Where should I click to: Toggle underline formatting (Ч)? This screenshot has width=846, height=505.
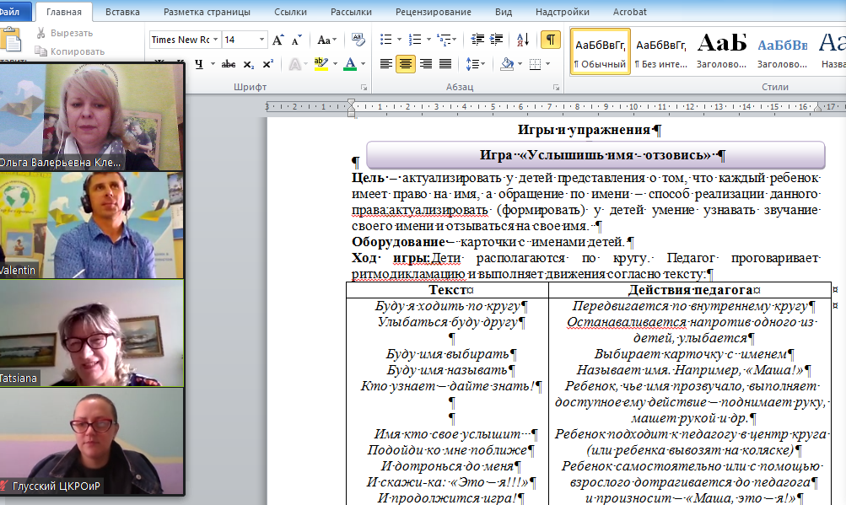click(x=200, y=64)
